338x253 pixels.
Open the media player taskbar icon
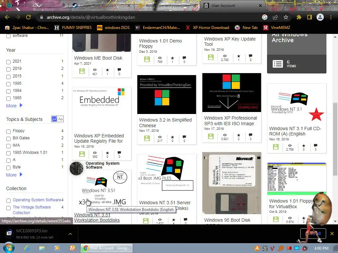57,248
